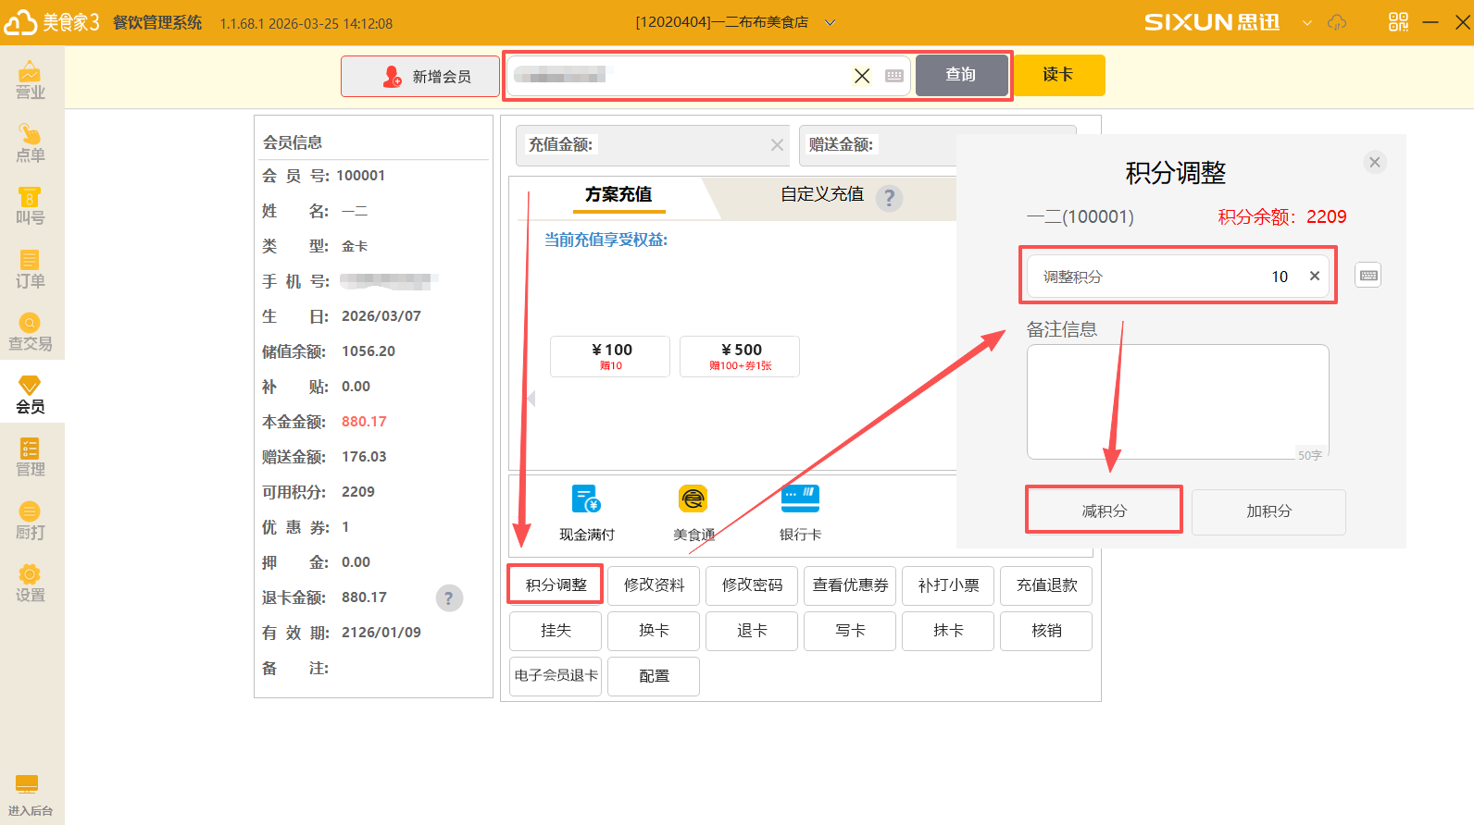
Task: Open the 叫号 queue-calling sidebar icon
Action: click(x=30, y=206)
